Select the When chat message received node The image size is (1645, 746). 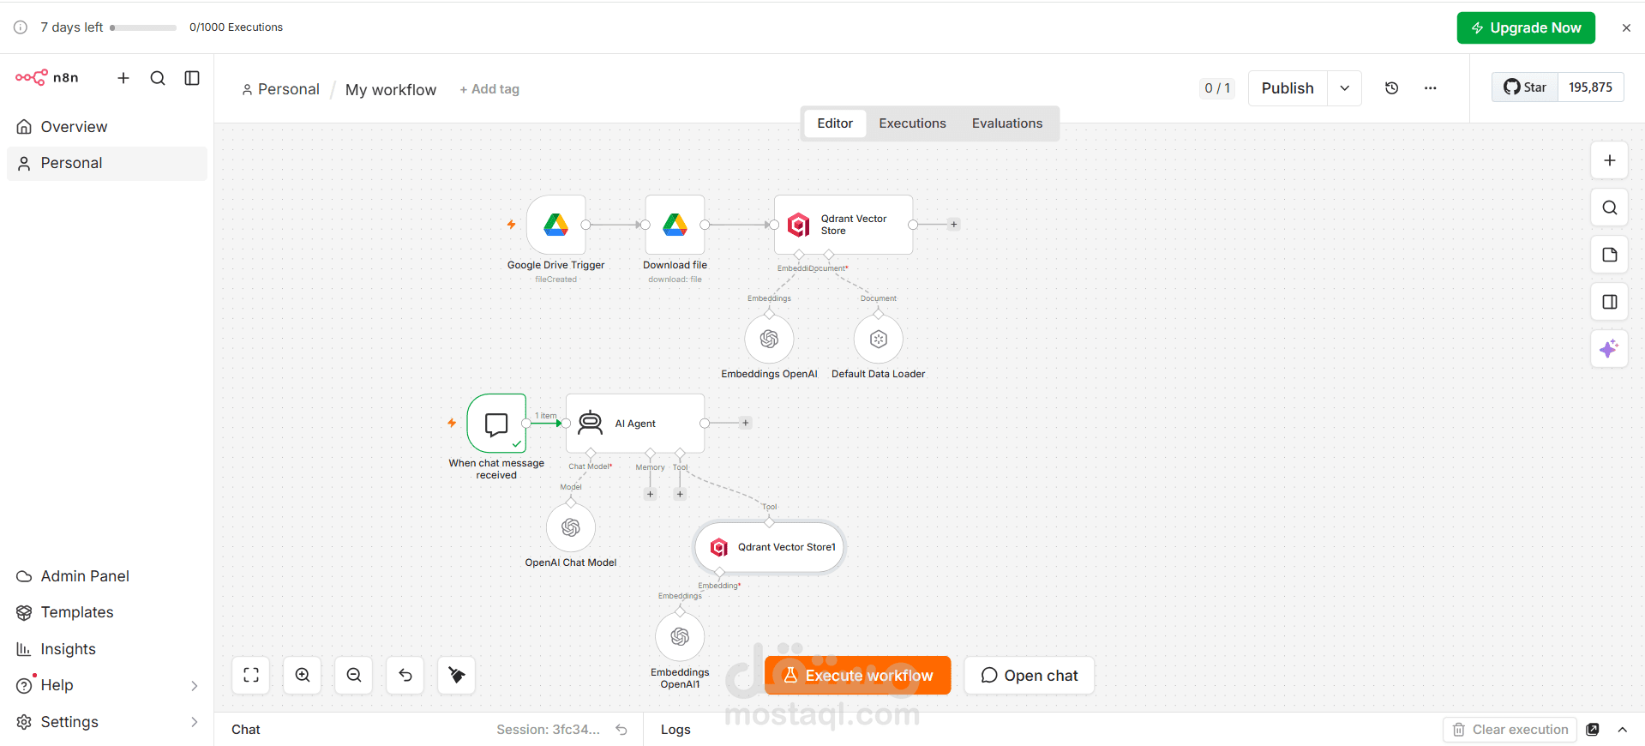[x=496, y=424]
